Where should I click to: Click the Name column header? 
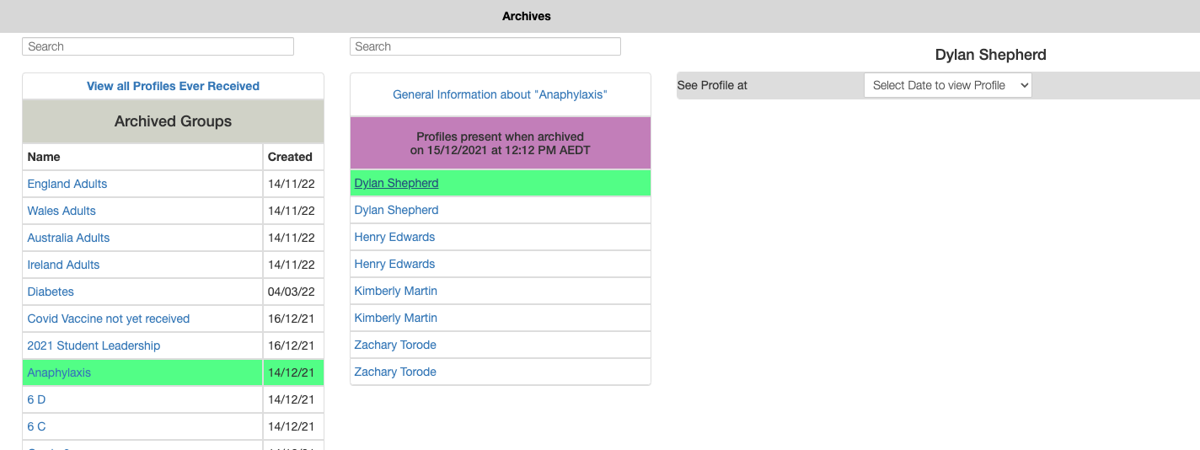pyautogui.click(x=44, y=157)
